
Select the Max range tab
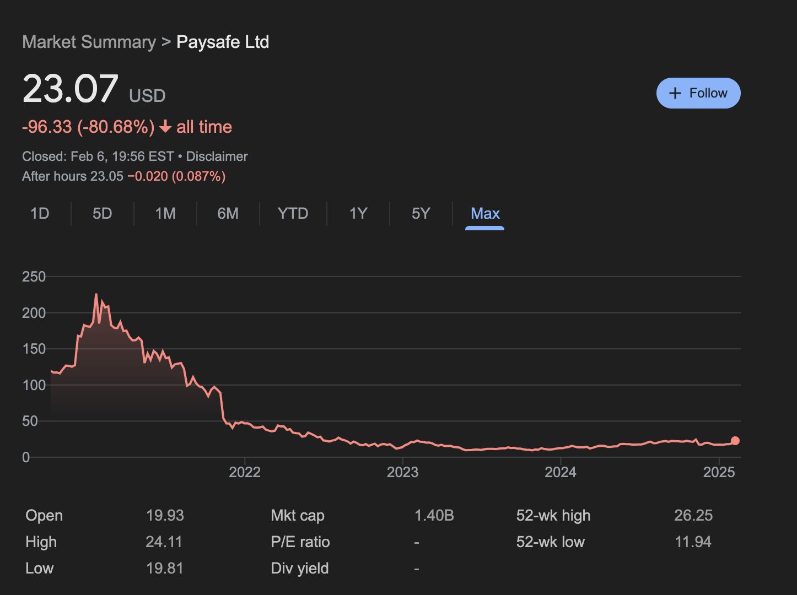pos(485,213)
